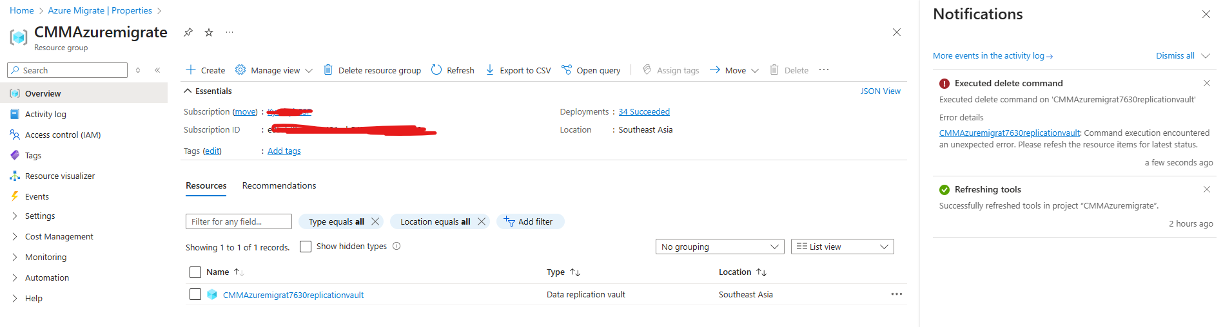1223x327 pixels.
Task: Open row context menu for replication vault
Action: (896, 294)
